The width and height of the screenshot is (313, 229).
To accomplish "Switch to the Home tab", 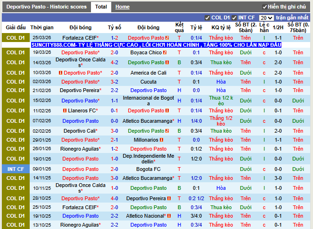I will [x=123, y=7].
